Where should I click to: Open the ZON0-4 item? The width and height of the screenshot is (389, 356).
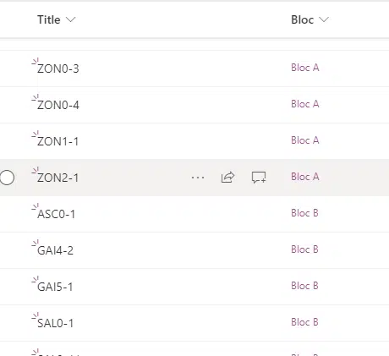click(58, 105)
